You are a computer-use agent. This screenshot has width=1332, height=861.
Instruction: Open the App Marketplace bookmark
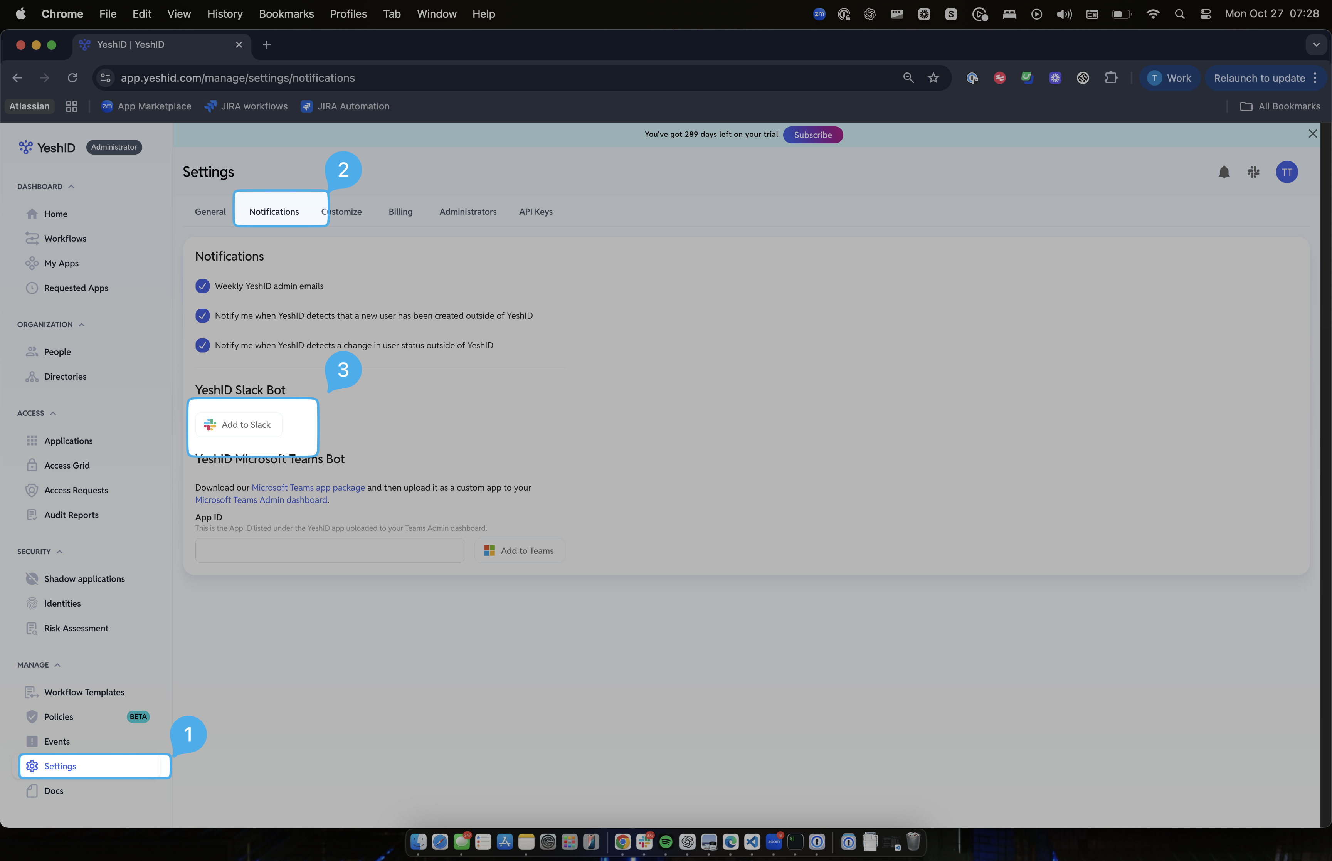pyautogui.click(x=146, y=106)
